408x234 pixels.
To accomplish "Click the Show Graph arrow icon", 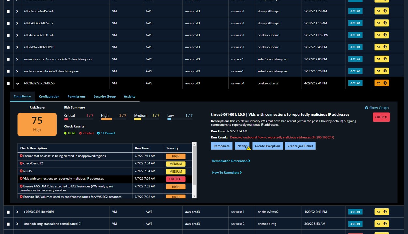I will coord(366,108).
